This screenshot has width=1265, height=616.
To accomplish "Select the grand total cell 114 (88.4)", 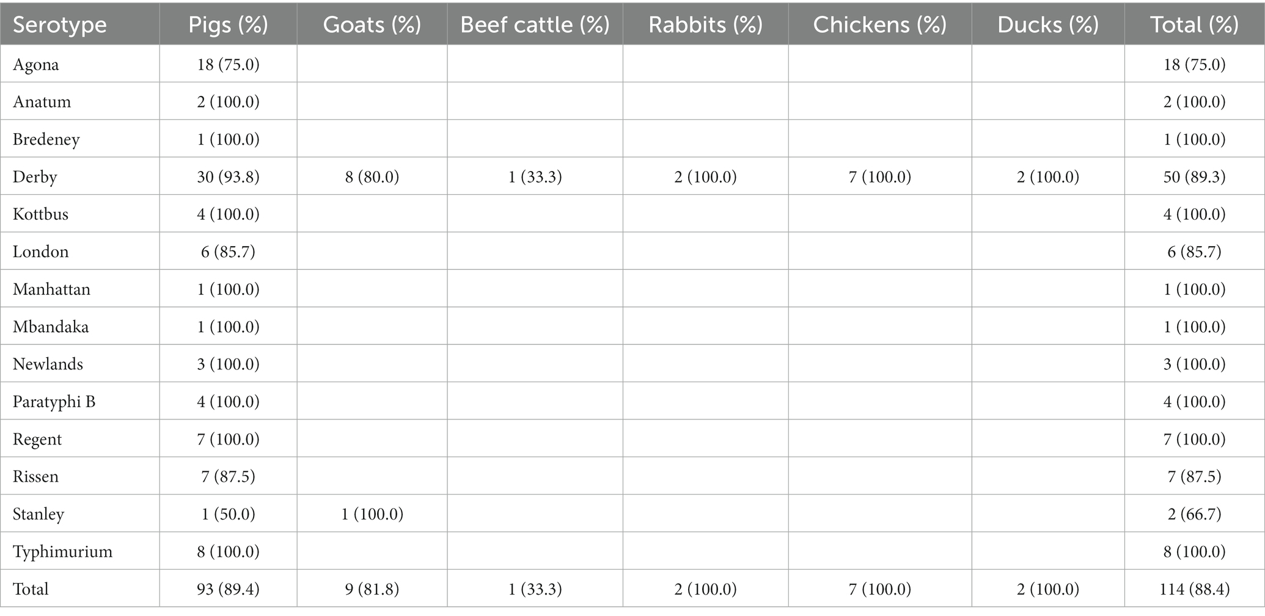I will pos(1194,589).
